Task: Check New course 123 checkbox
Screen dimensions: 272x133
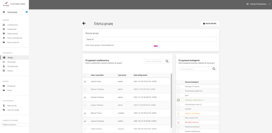Action: coord(178,118)
